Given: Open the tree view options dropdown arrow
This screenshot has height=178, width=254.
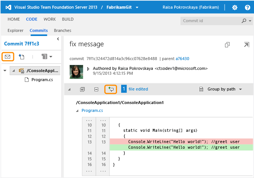Looking at the screenshot, I should [51, 57].
